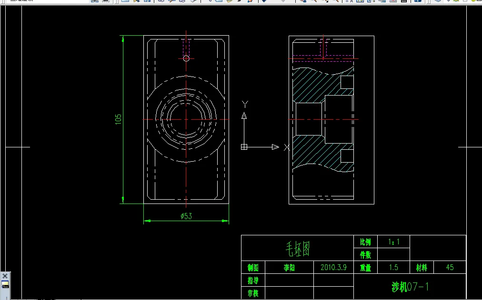Close the docked palette with the X icon
This screenshot has height=300, width=482.
click(x=5, y=276)
